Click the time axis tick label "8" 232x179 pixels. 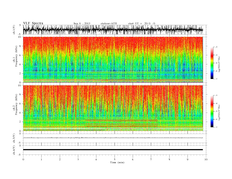coord(169,159)
